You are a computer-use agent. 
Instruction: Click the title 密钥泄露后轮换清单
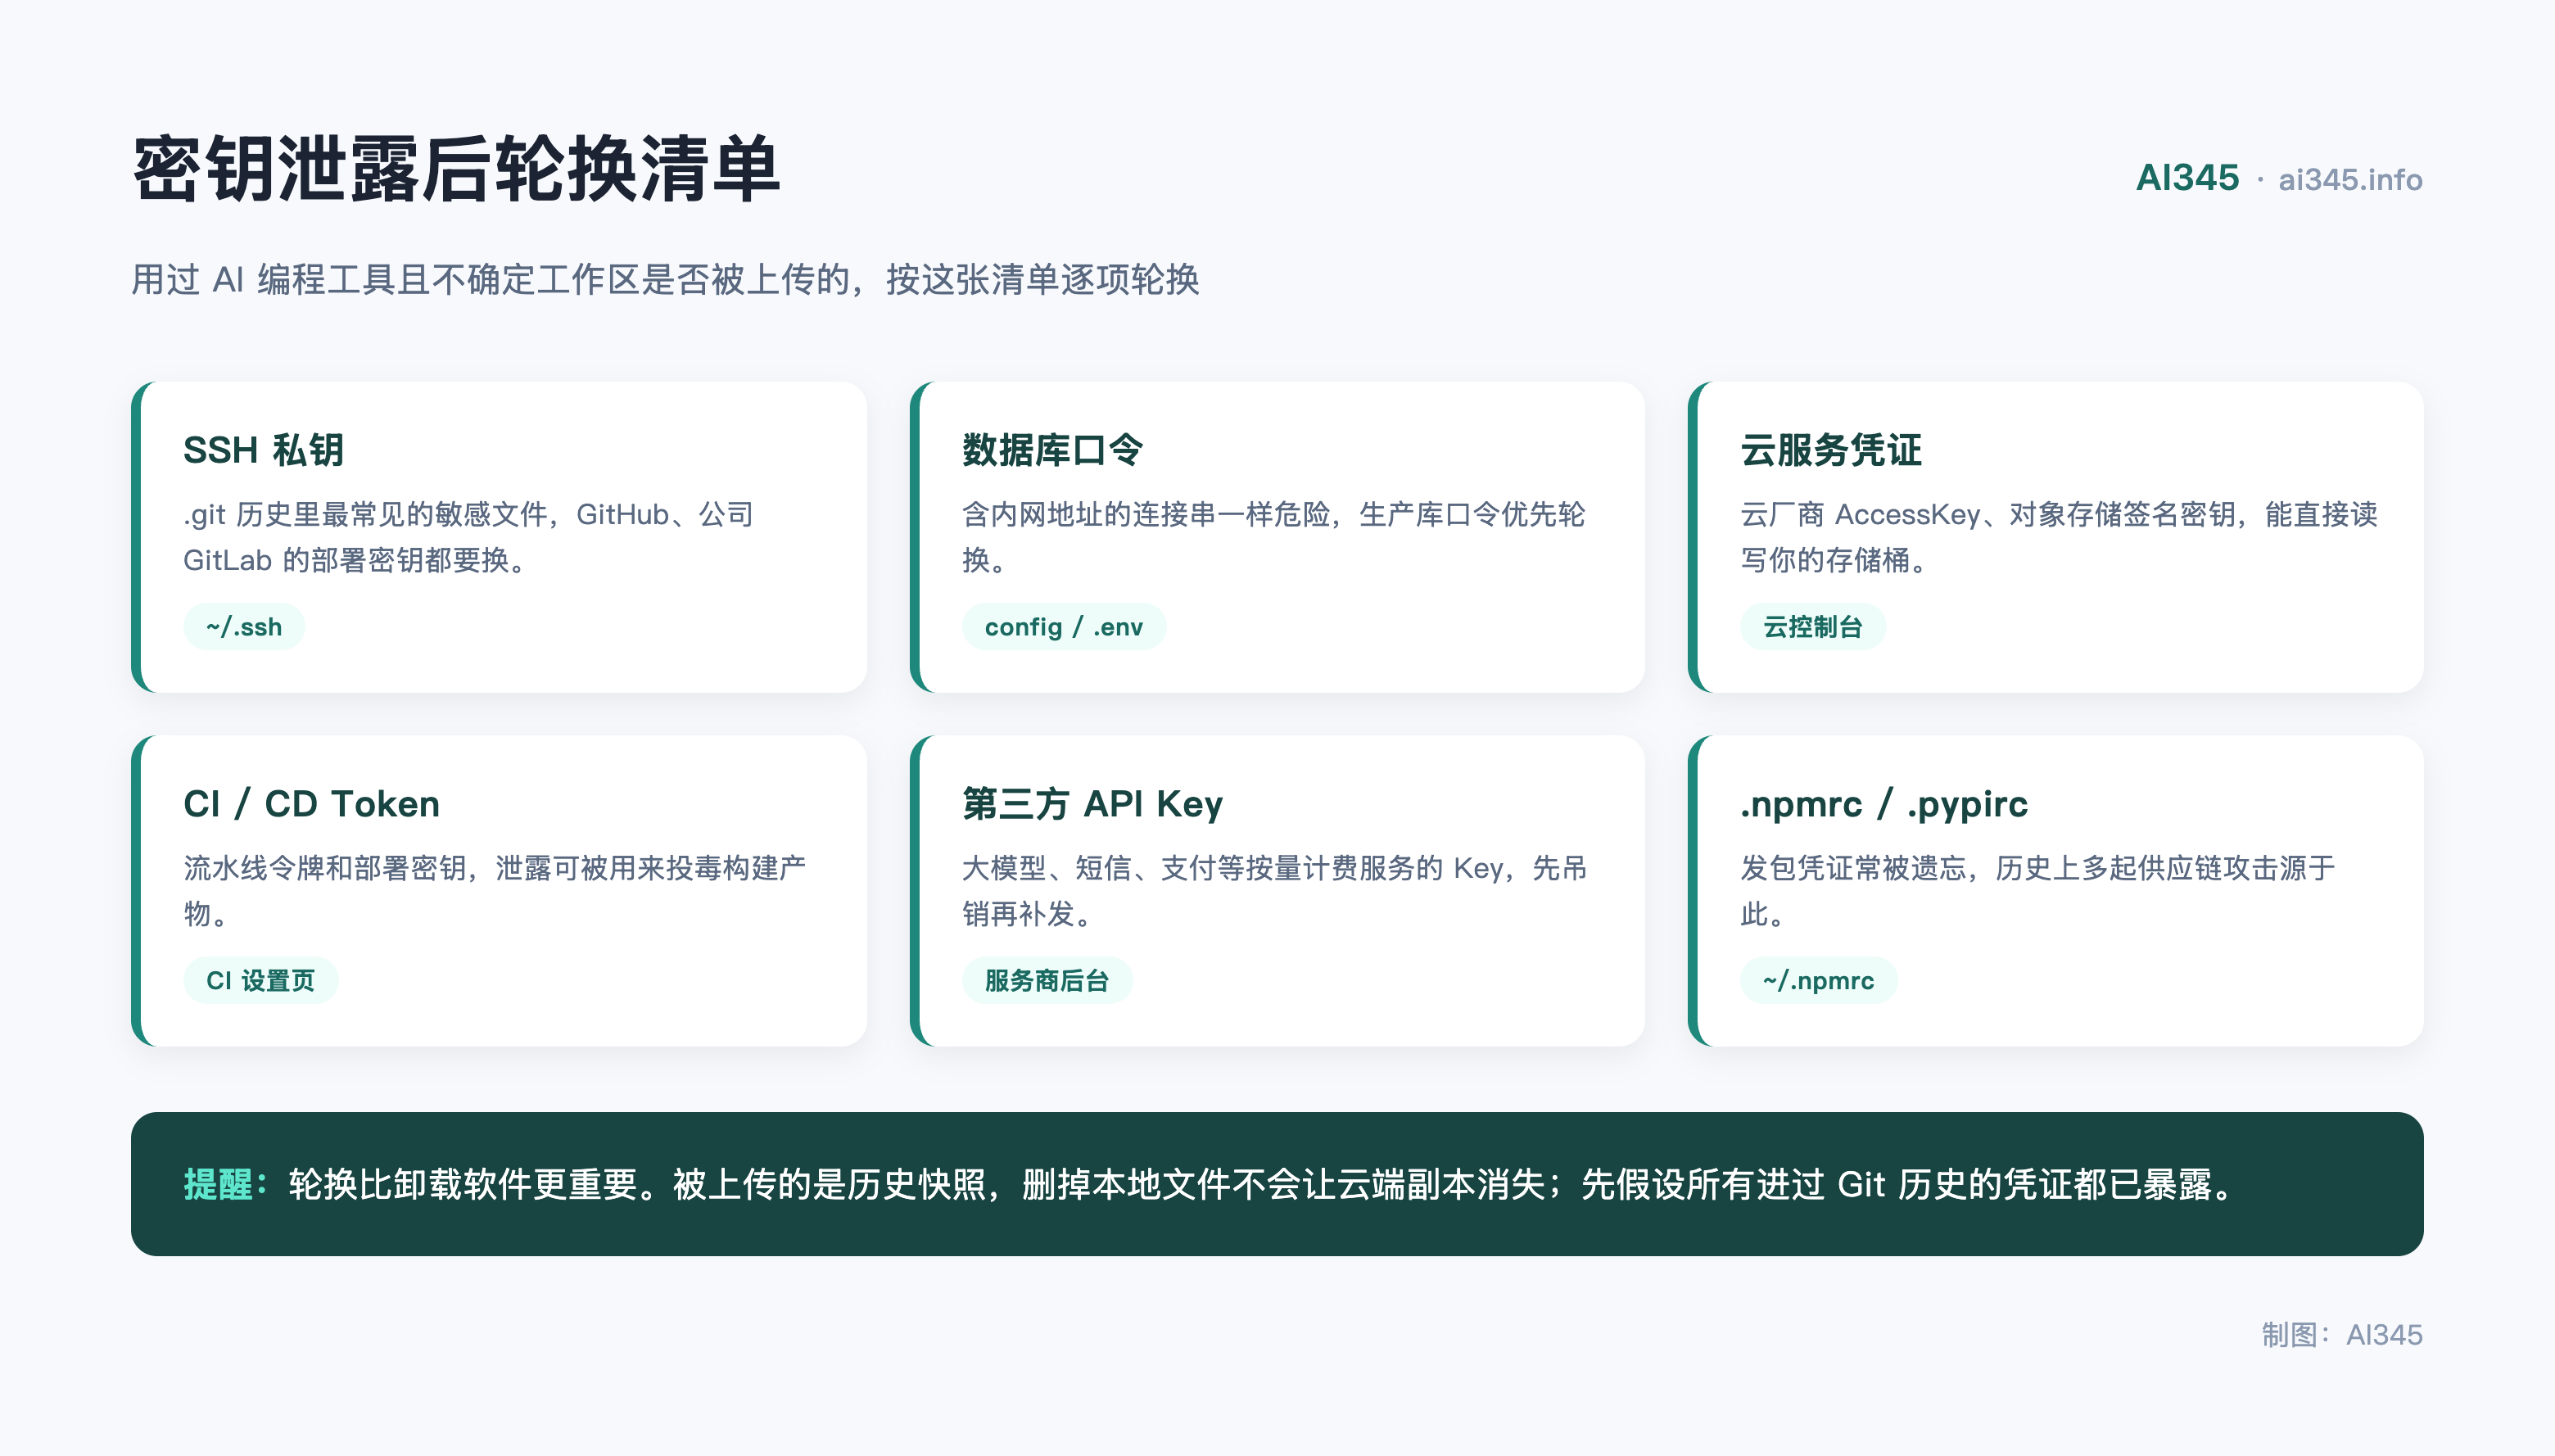click(x=455, y=169)
